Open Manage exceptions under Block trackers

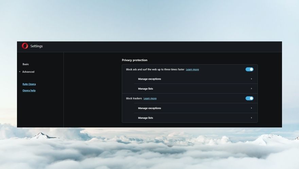196,108
